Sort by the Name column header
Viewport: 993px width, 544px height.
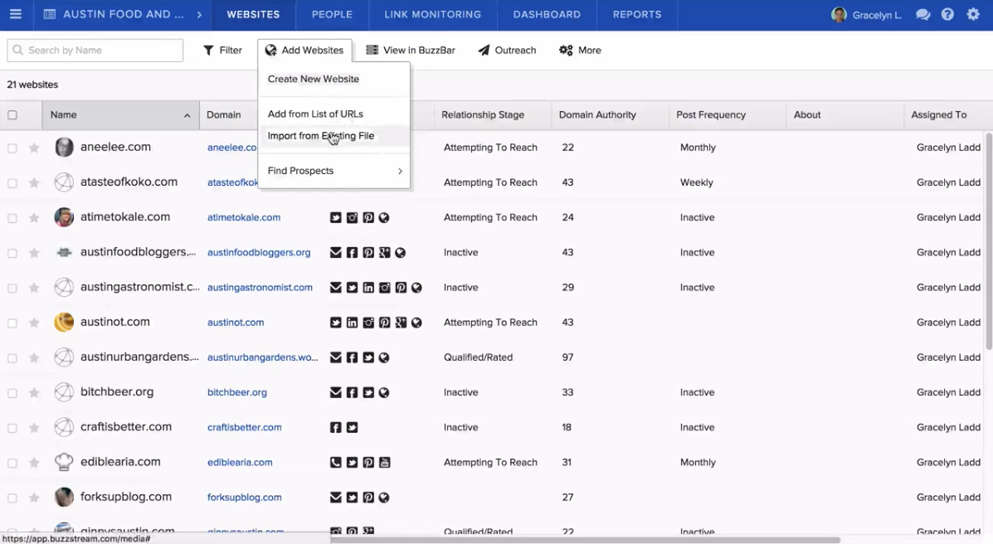point(120,114)
